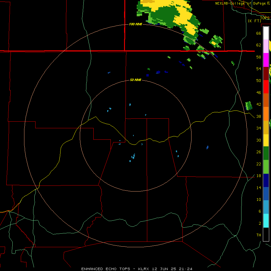The height and width of the screenshot is (271, 271).
Task: Click the magenta legend color band
Action: click(x=266, y=60)
